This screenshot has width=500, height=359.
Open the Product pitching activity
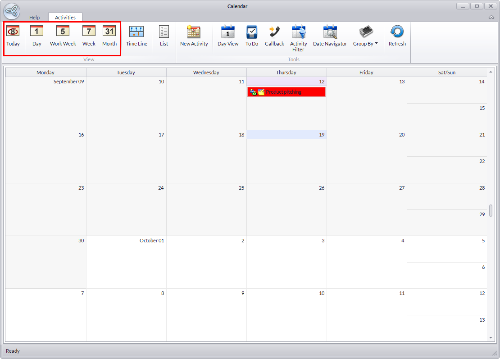click(x=286, y=92)
